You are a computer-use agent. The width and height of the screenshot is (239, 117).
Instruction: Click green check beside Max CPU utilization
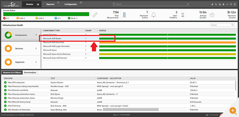[5, 82]
